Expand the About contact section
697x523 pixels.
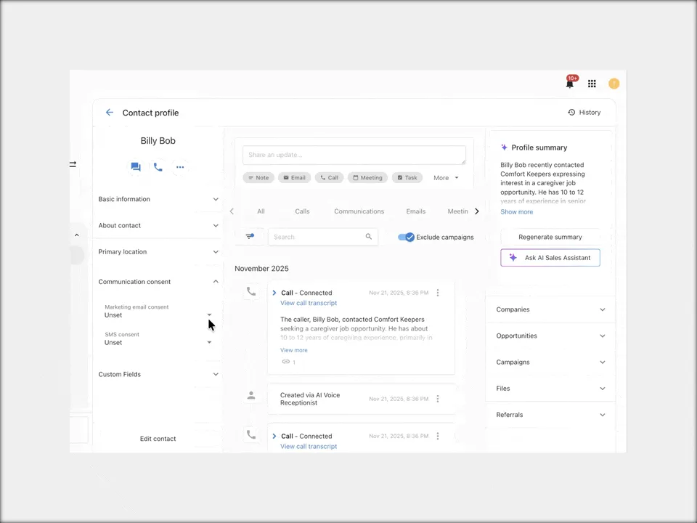pyautogui.click(x=158, y=225)
